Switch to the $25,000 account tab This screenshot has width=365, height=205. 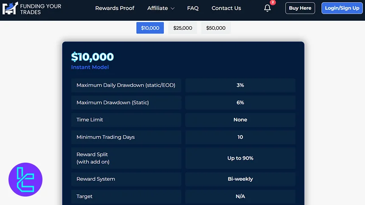coord(182,28)
